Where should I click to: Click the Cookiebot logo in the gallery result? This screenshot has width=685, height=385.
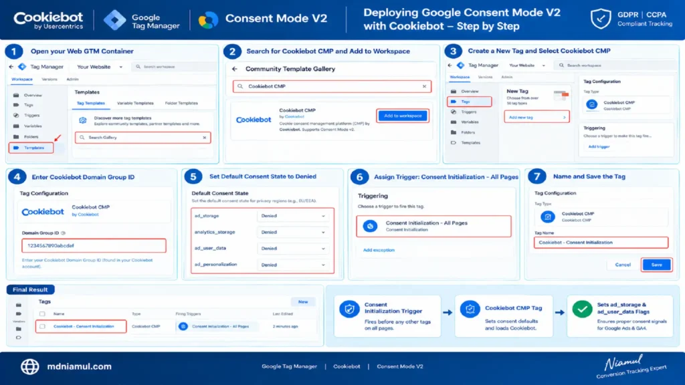click(254, 120)
